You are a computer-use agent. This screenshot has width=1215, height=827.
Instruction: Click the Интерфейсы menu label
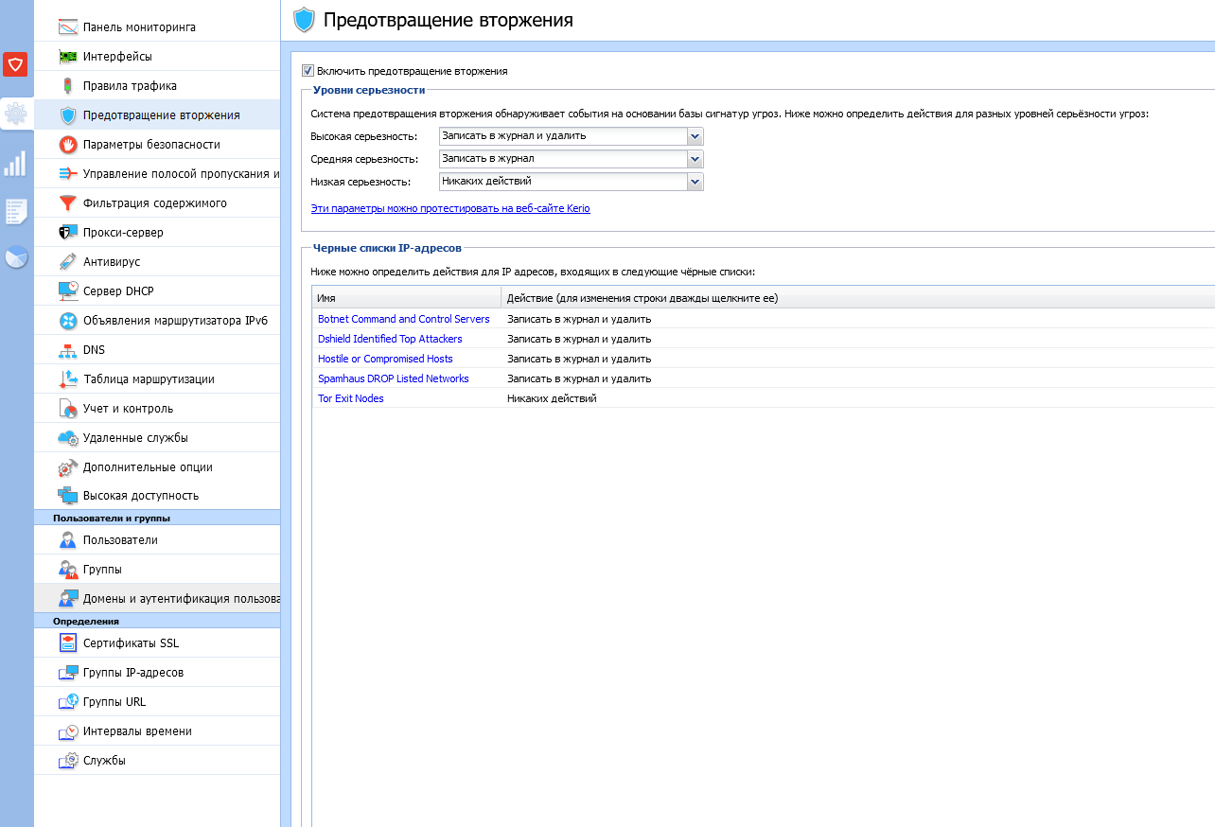tap(117, 56)
